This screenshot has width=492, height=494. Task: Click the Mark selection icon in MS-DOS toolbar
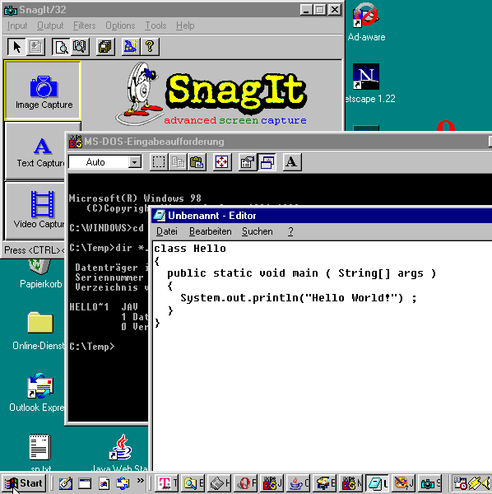point(159,162)
